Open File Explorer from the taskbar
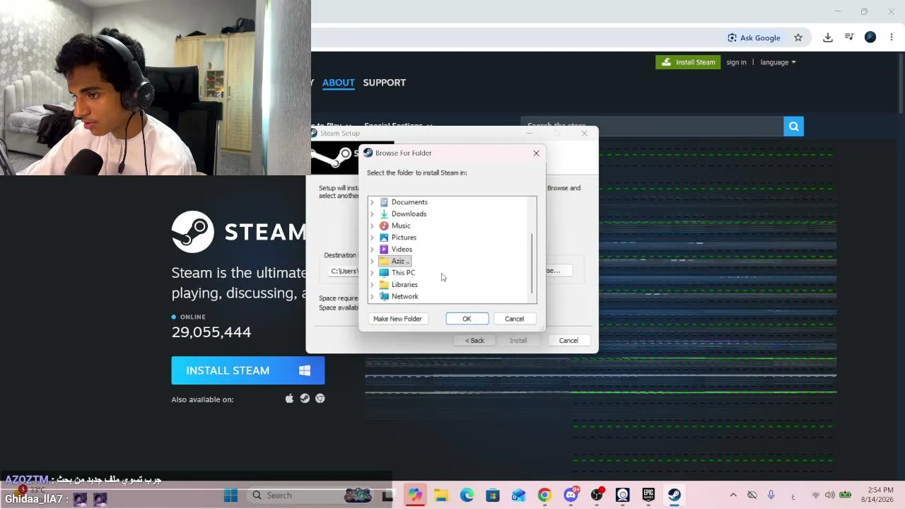The width and height of the screenshot is (905, 509). coord(441,496)
